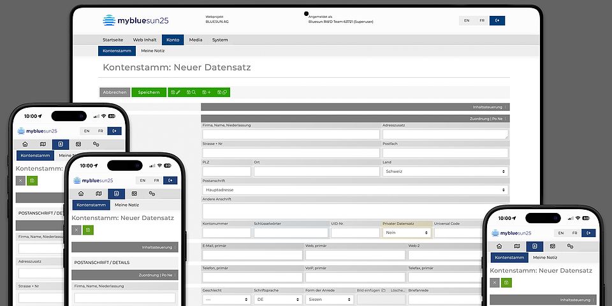This screenshot has height=306, width=612.
Task: Click save-and-duplicate icon in tablet toolbar
Action: coord(222,92)
